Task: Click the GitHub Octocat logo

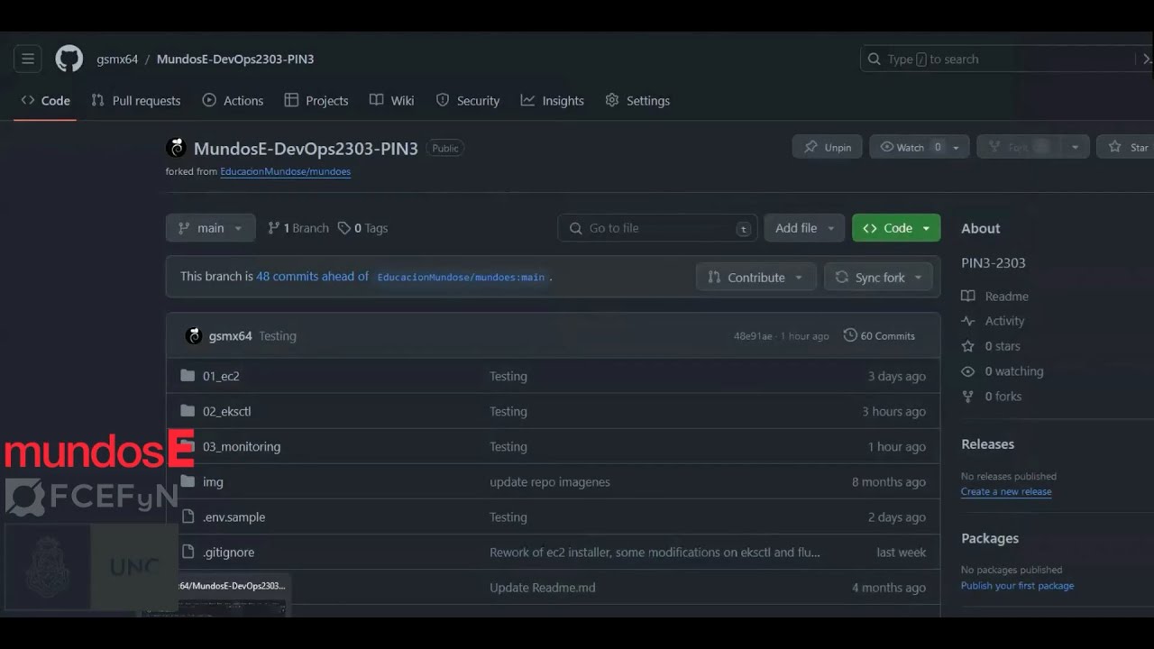Action: click(x=69, y=59)
